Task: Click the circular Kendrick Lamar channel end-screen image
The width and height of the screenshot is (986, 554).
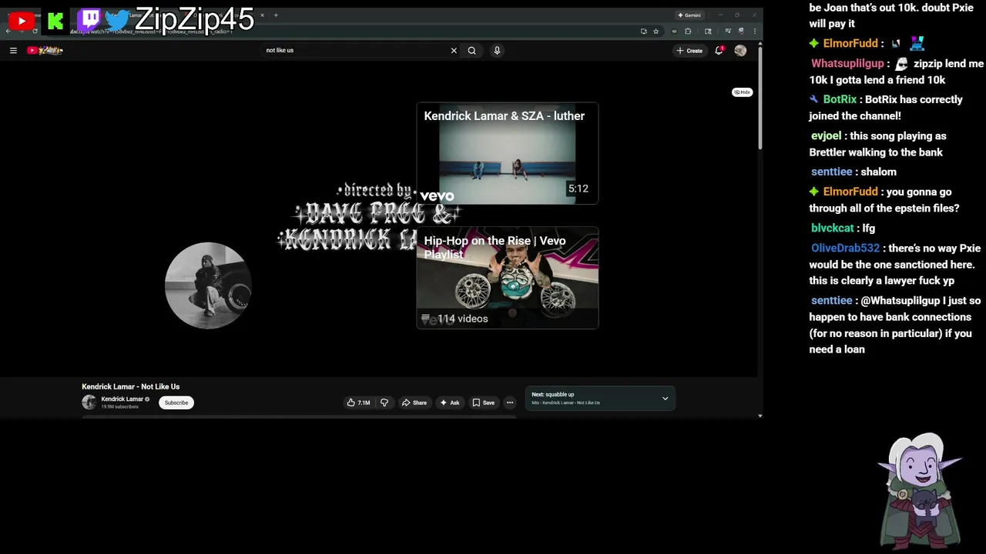Action: (208, 285)
